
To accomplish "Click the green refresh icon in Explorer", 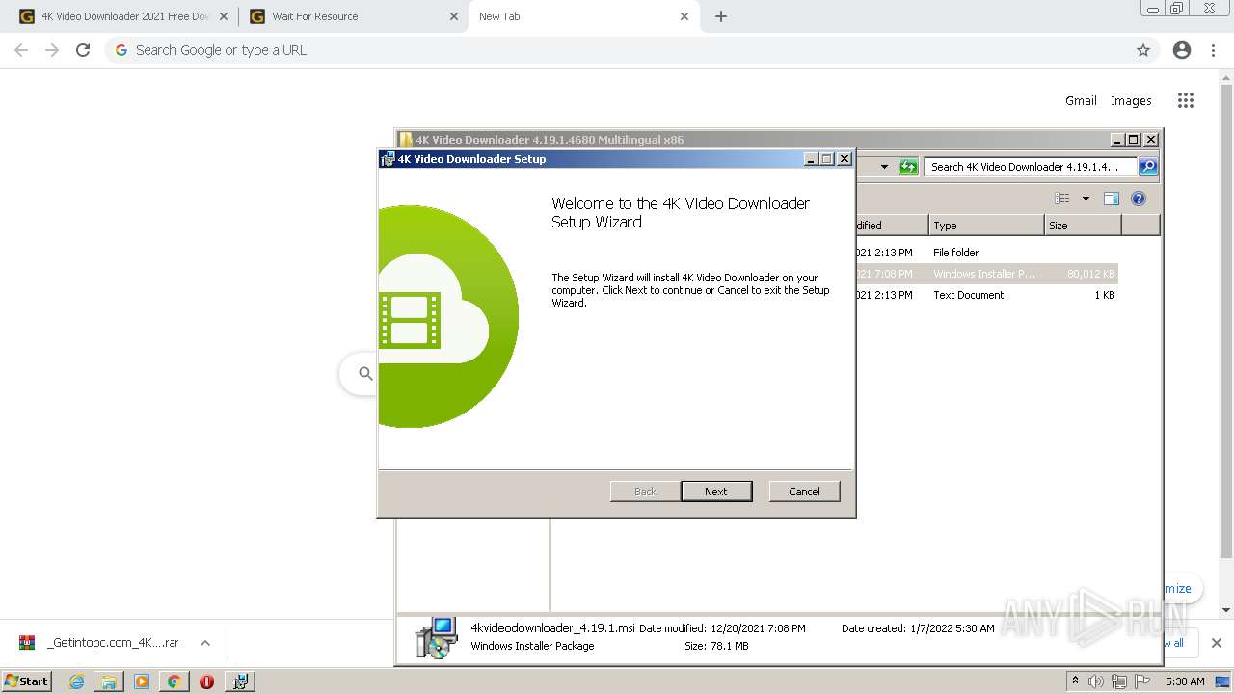I will 908,167.
